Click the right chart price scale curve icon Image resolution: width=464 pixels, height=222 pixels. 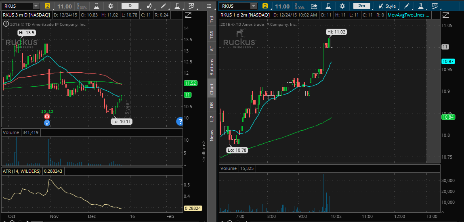point(446,15)
